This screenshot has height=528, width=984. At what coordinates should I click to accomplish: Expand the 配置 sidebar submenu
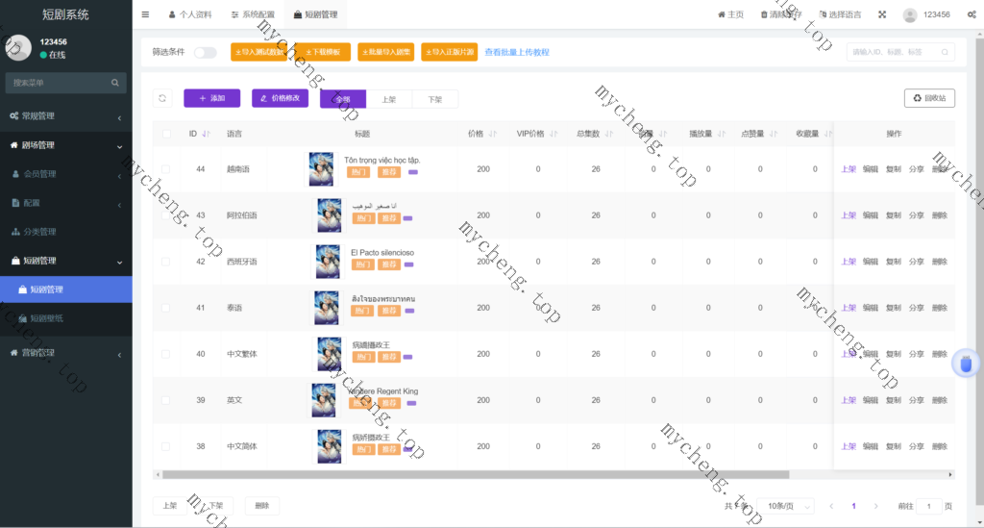click(x=66, y=203)
